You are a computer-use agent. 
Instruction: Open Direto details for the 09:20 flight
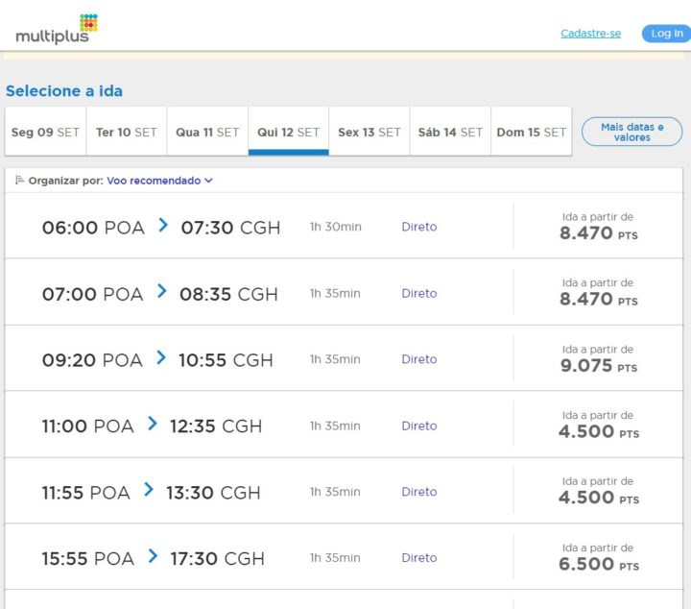419,359
